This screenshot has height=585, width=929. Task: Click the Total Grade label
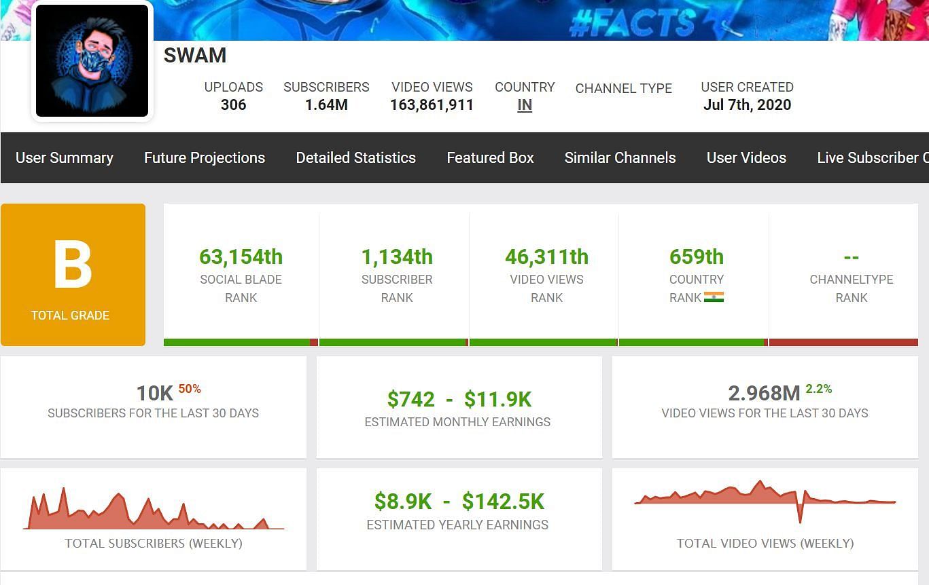(x=70, y=316)
